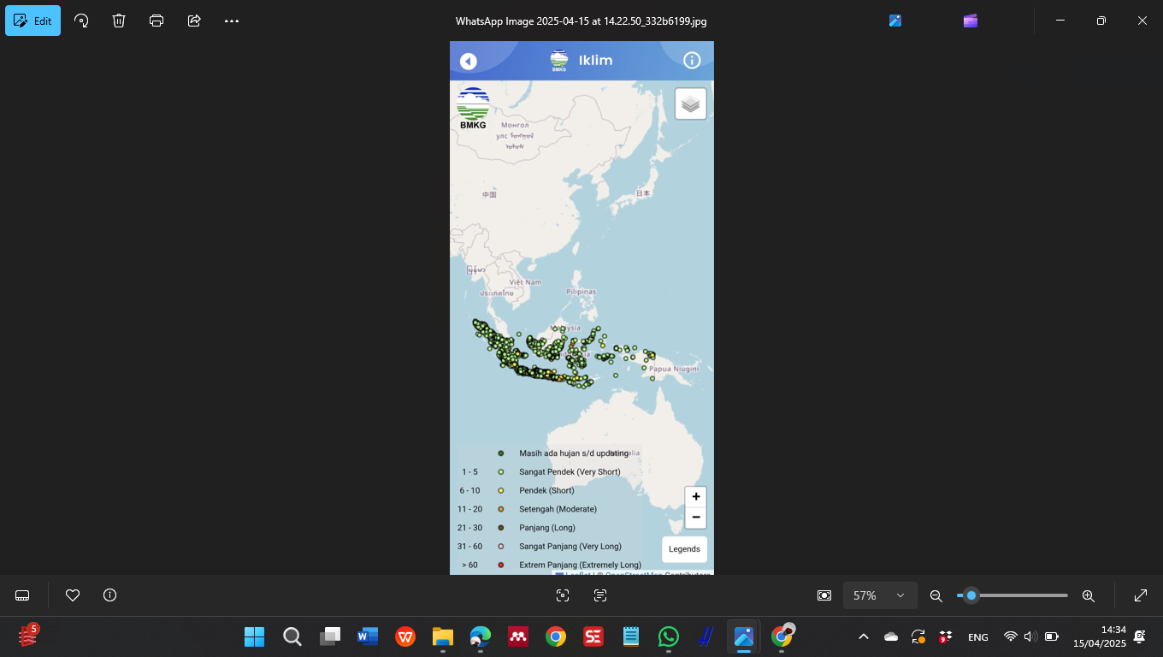Print the image using the printer icon

coord(156,21)
